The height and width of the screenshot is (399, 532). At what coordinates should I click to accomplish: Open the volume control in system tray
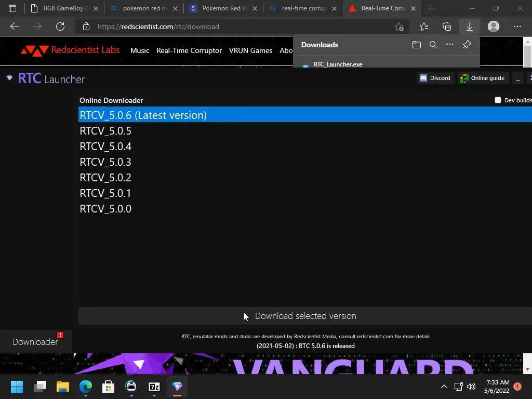[x=471, y=387]
